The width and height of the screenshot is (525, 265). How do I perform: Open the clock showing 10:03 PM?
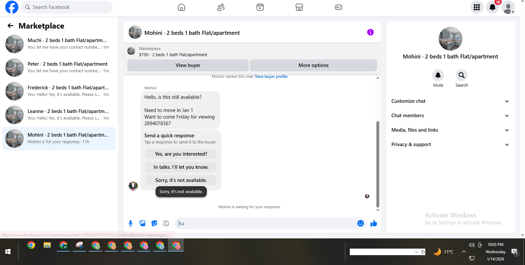click(495, 245)
